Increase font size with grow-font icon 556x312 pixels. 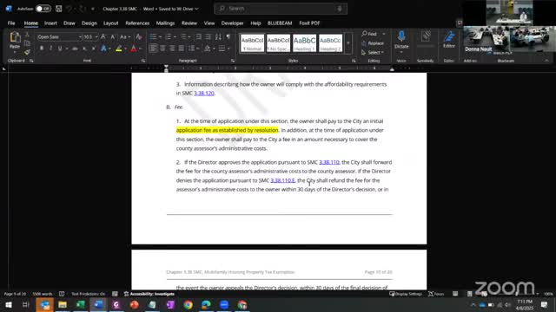point(103,36)
